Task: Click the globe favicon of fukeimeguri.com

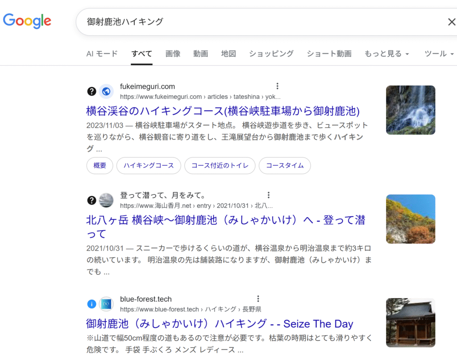Action: [x=106, y=91]
